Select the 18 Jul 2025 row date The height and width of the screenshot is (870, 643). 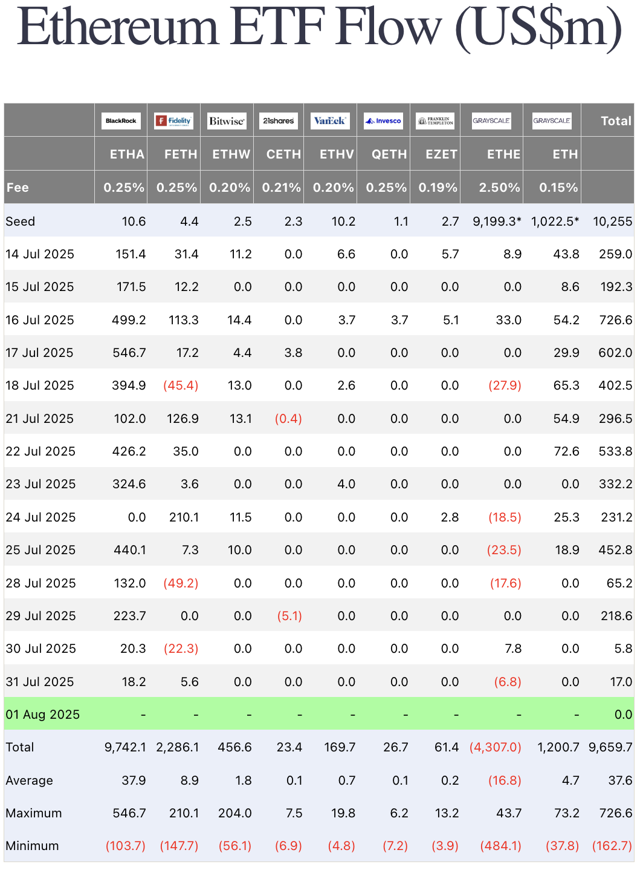tap(40, 385)
